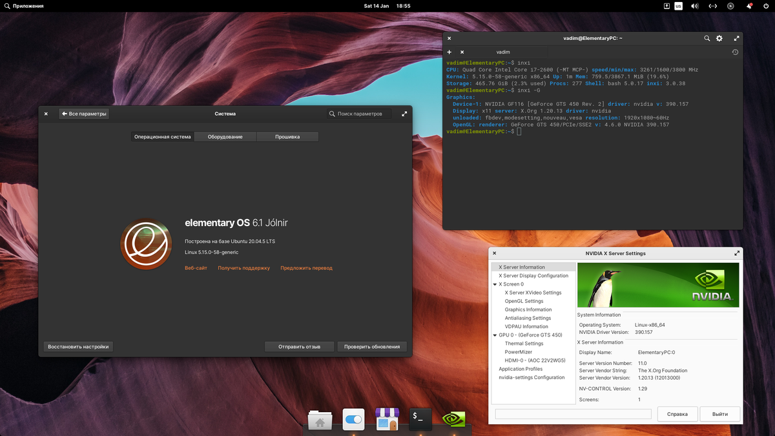Maximize the NVIDIA X Server Settings window
Screen dimensions: 775x436
[737, 253]
